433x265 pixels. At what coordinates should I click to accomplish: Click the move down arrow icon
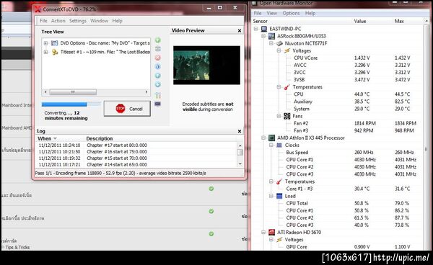pos(157,84)
